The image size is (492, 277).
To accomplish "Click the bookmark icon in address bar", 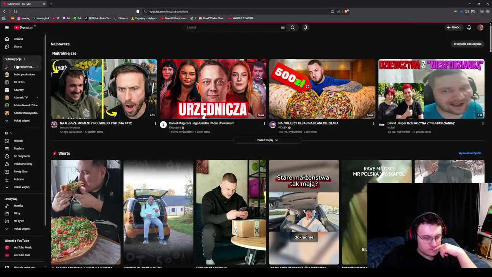I will point(138,12).
